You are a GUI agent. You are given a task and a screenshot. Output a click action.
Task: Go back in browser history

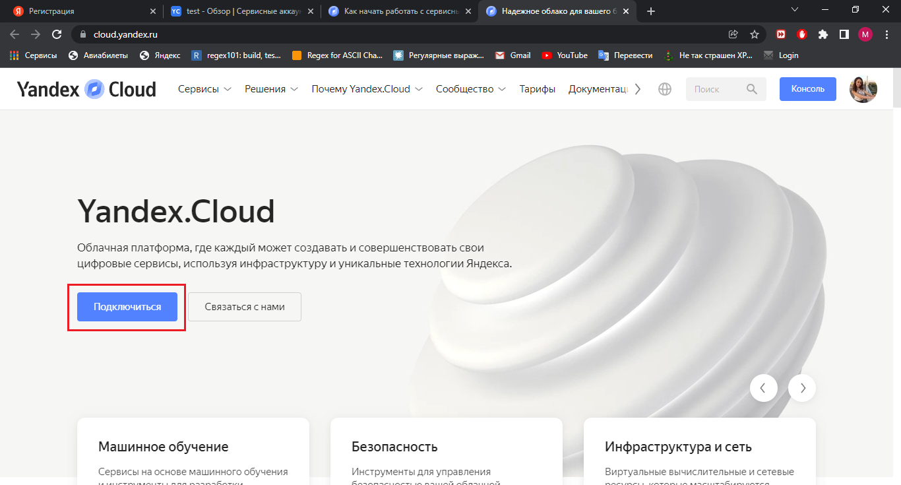click(15, 34)
